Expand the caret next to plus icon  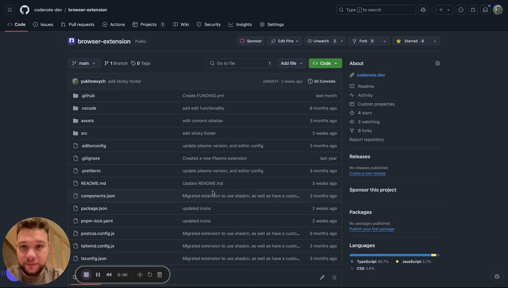click(448, 10)
